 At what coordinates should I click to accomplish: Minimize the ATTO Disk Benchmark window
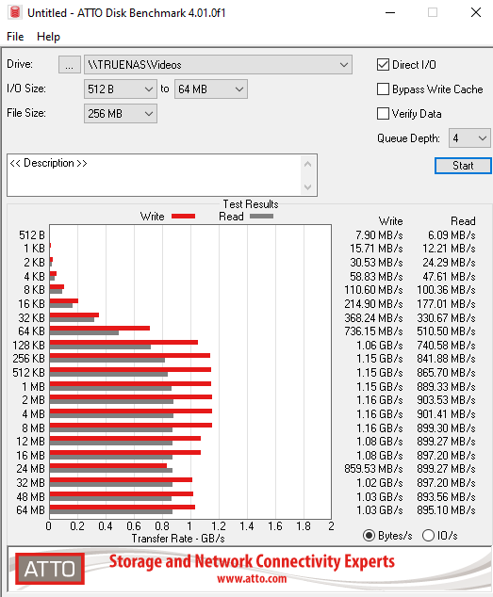[x=389, y=12]
